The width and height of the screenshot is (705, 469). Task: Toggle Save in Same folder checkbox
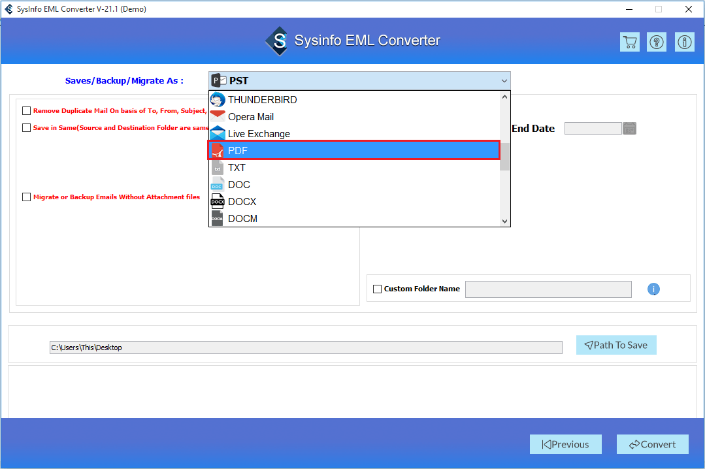pos(27,128)
